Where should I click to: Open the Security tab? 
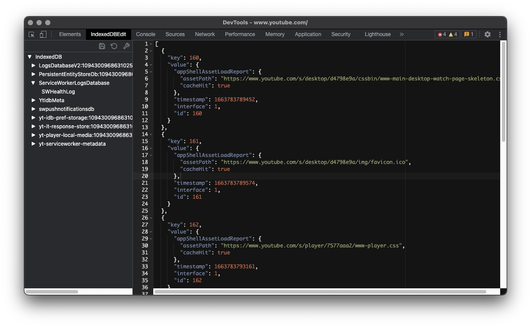coord(341,34)
